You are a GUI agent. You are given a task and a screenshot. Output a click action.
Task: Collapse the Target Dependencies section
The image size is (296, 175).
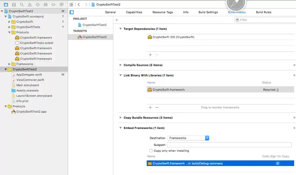pyautogui.click(x=120, y=29)
